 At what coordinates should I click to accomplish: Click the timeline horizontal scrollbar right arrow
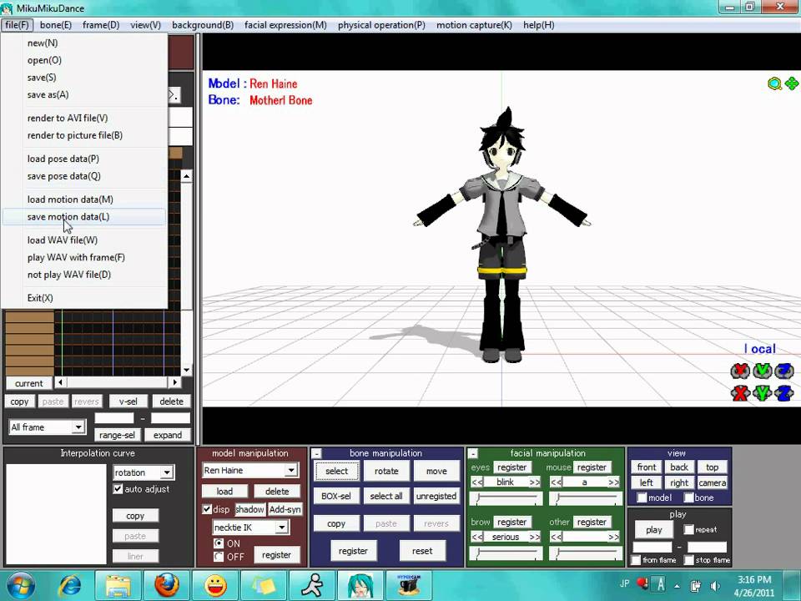coord(174,381)
